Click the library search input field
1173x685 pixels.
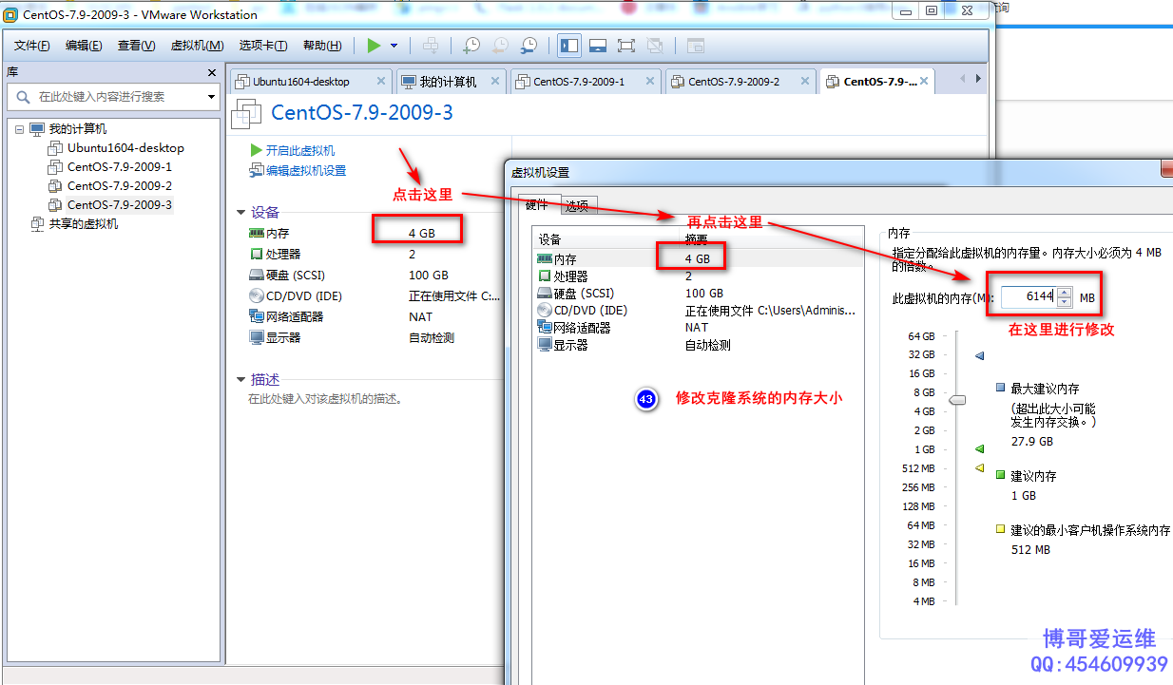(112, 97)
